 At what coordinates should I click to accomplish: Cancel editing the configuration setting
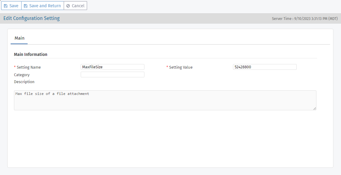(x=75, y=6)
